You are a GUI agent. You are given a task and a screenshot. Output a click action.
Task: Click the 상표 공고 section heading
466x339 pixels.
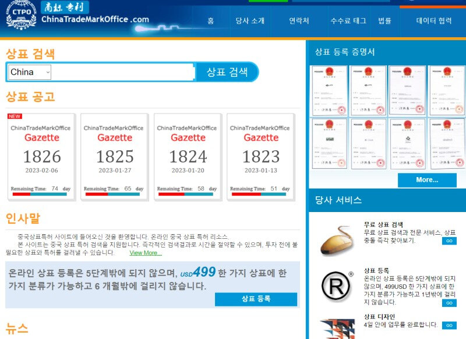tap(30, 97)
